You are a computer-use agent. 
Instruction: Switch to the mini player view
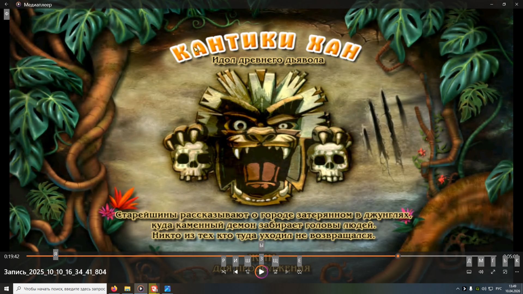click(x=505, y=272)
